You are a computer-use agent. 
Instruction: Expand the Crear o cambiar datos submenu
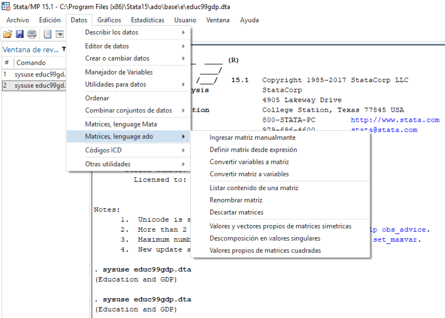(x=128, y=58)
